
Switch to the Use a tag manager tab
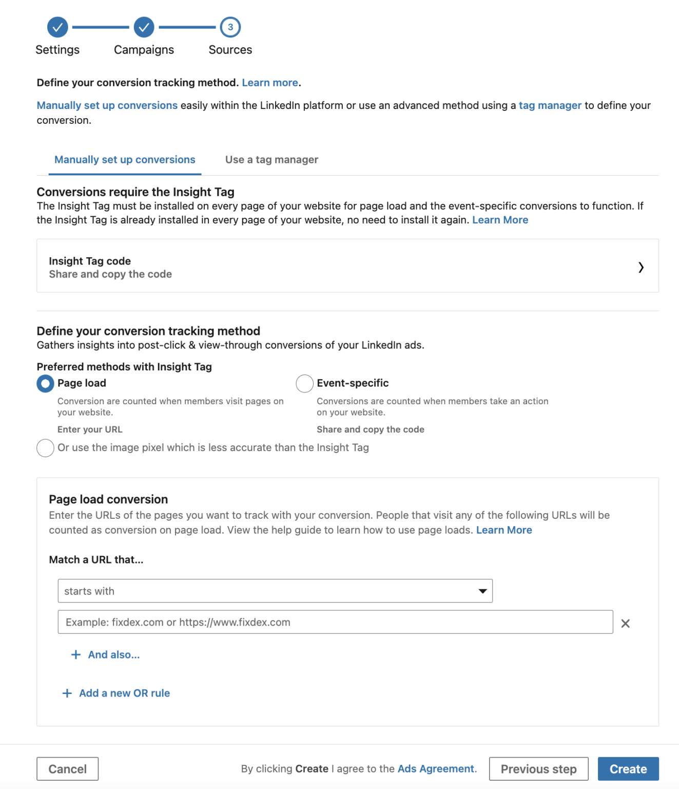(271, 160)
